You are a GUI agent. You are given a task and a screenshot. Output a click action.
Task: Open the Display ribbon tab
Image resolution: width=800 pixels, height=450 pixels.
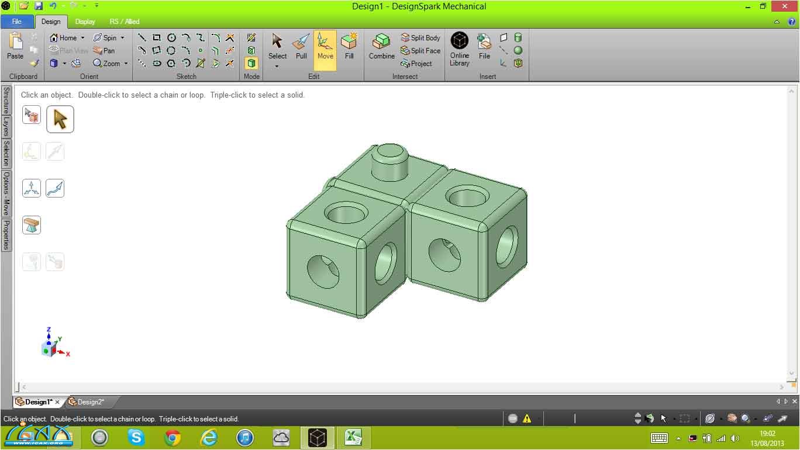[x=85, y=22]
